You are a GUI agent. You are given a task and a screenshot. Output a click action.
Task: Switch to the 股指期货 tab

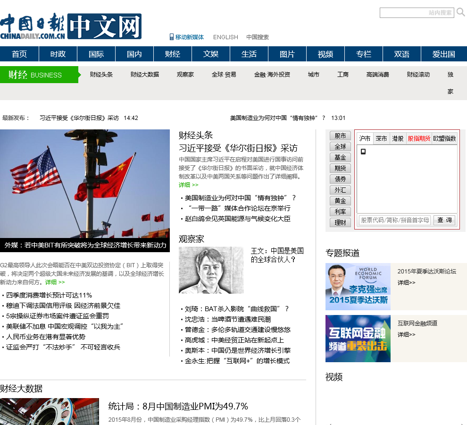point(419,139)
